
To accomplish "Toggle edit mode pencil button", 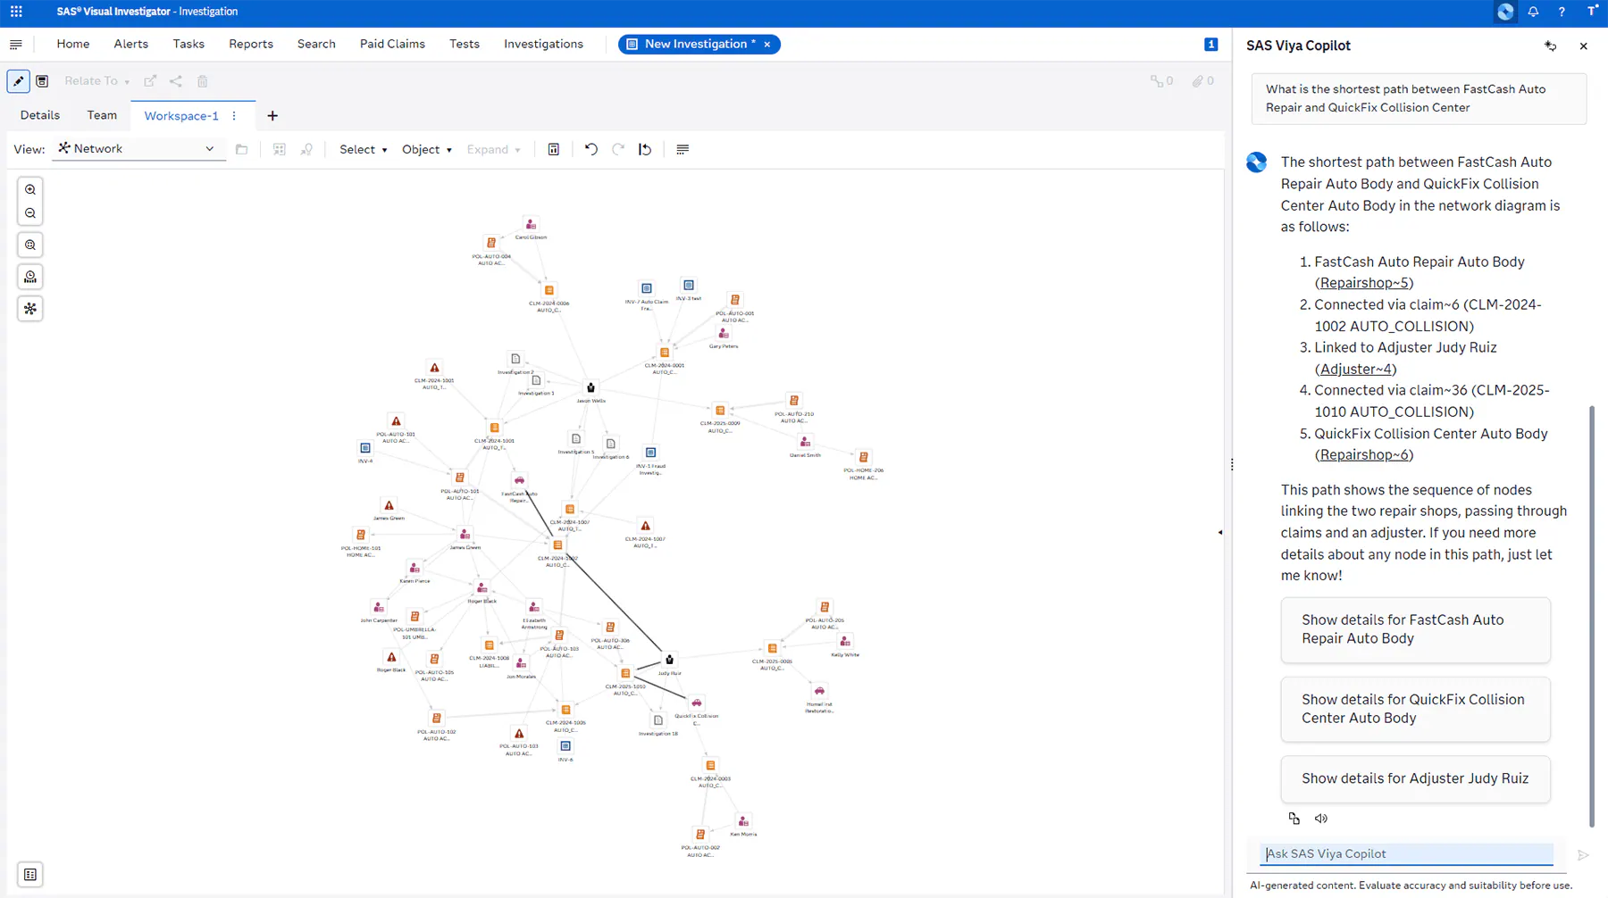I will 18,81.
